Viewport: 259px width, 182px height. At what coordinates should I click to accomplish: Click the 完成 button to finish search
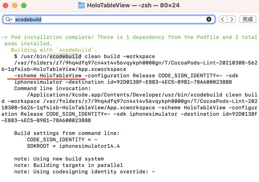[x=247, y=20]
